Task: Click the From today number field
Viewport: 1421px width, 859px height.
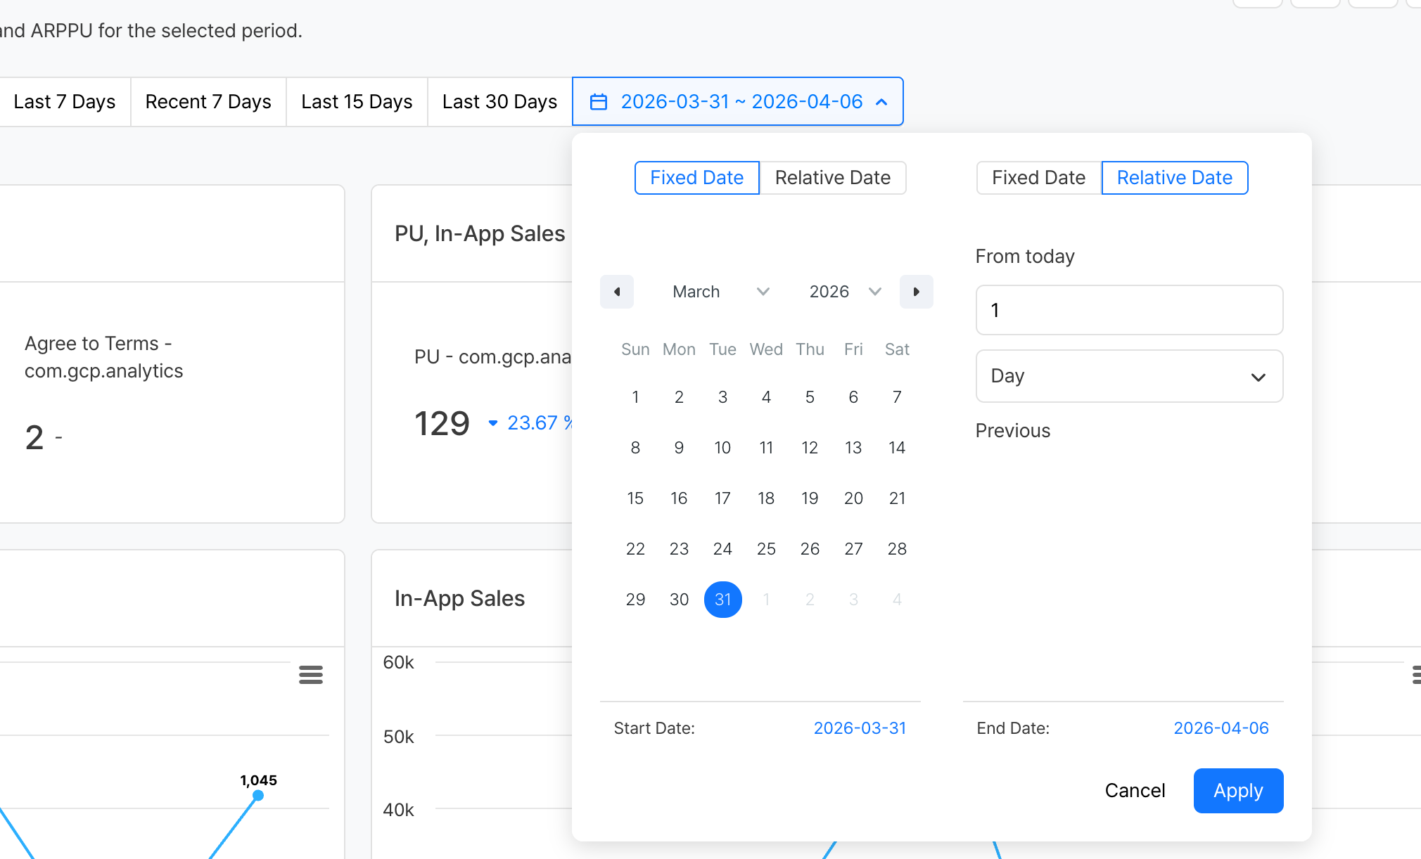Action: pos(1129,310)
